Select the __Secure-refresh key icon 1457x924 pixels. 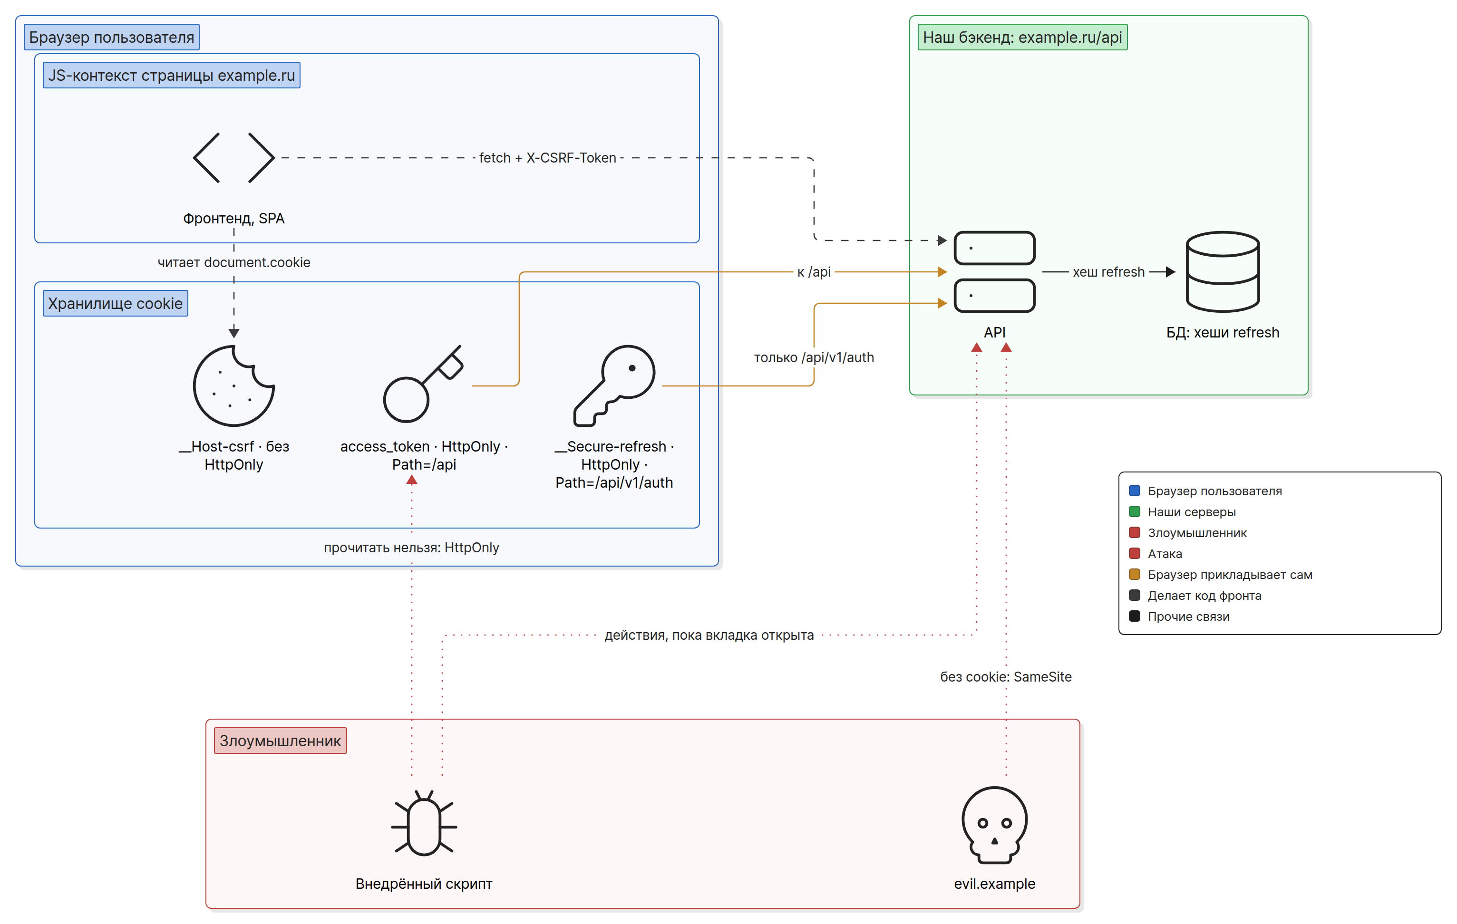click(614, 386)
